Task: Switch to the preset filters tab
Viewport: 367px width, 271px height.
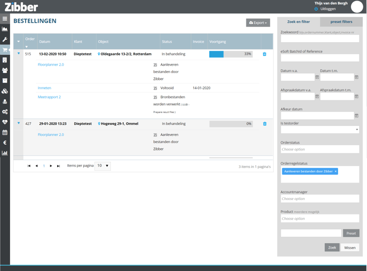Action: point(341,22)
